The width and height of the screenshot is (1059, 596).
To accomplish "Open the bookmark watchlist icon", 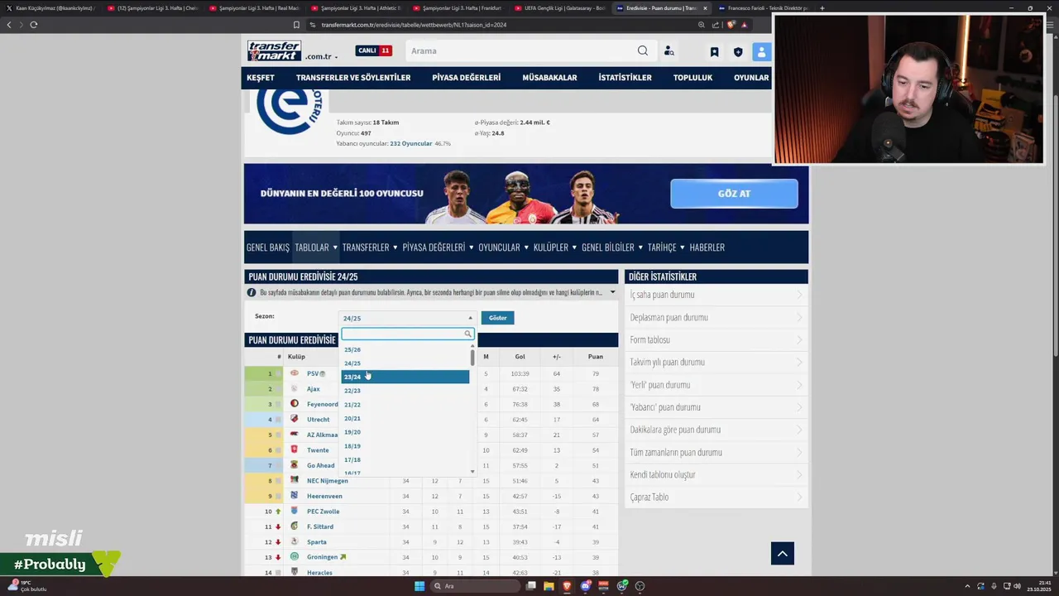I will 714,51.
